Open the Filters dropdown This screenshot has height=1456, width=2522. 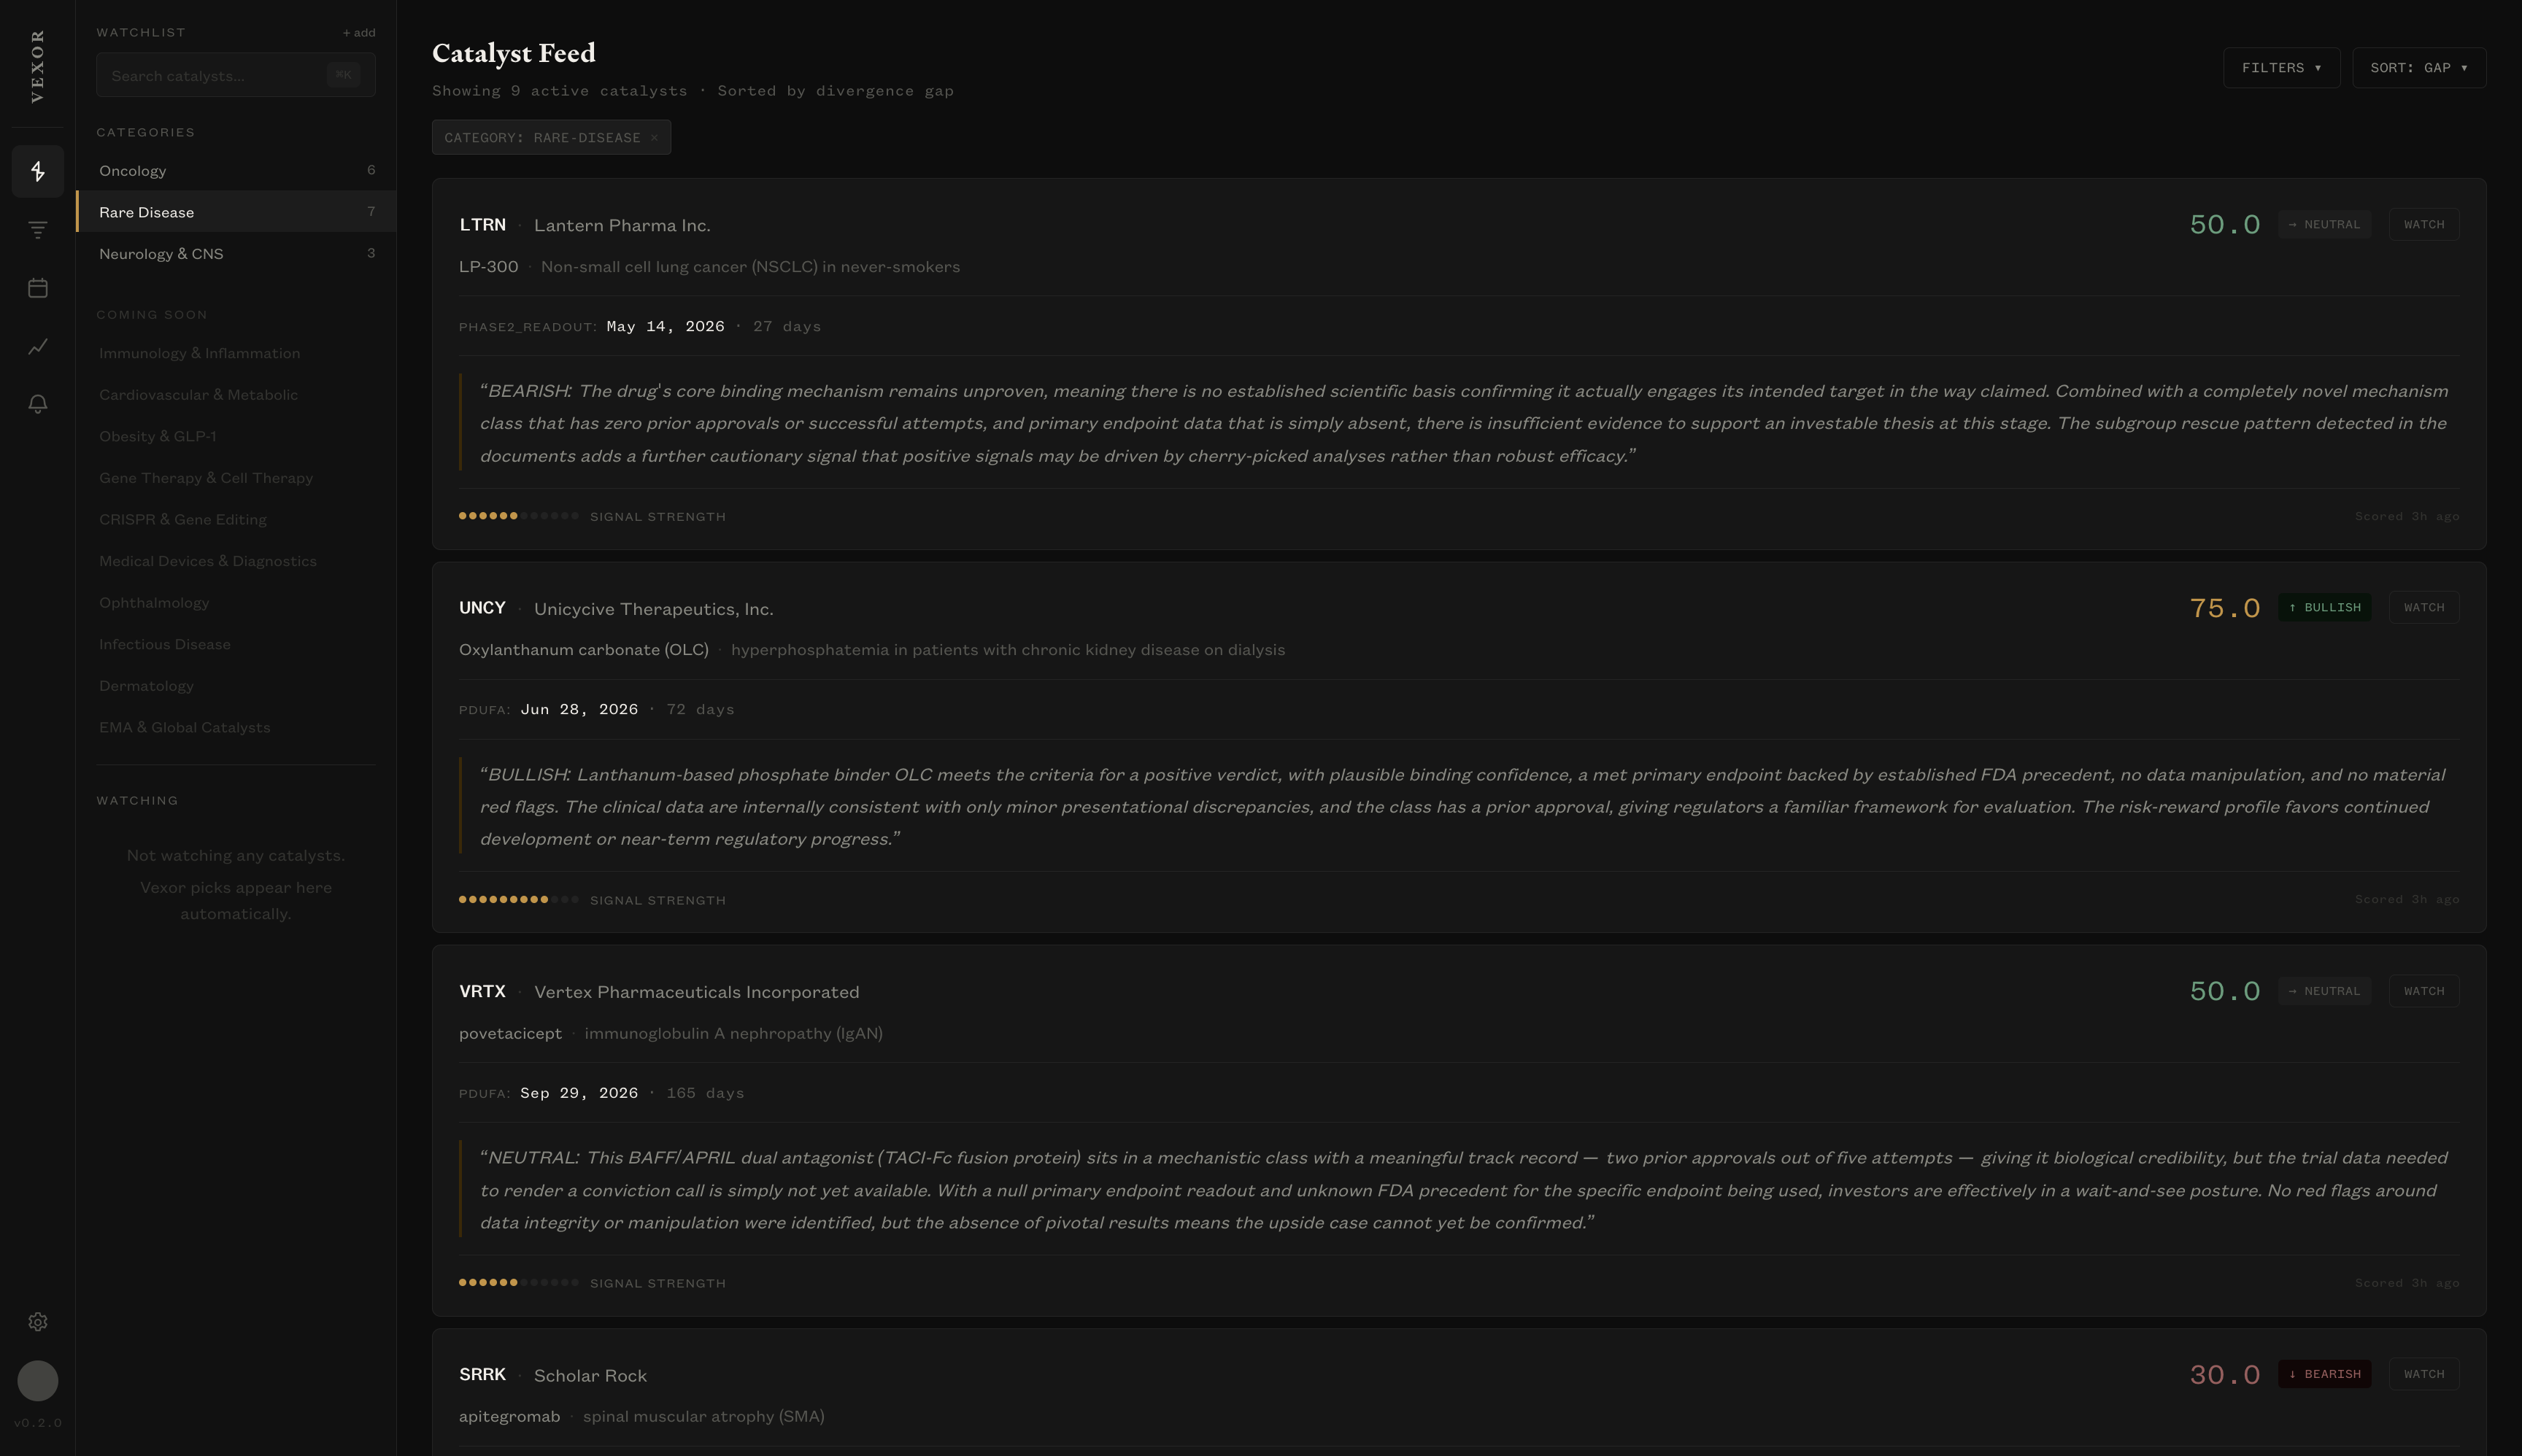coord(2281,68)
